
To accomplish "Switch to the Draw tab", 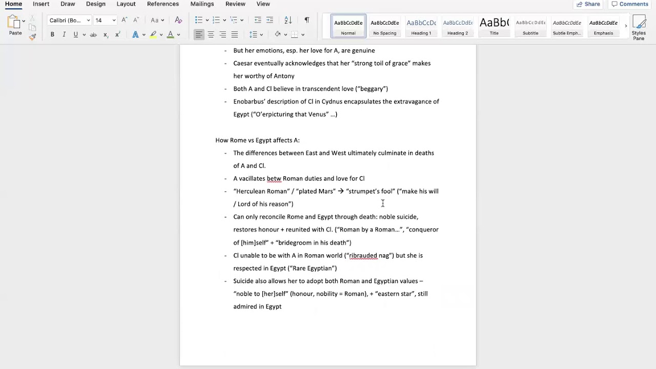I will (x=68, y=4).
